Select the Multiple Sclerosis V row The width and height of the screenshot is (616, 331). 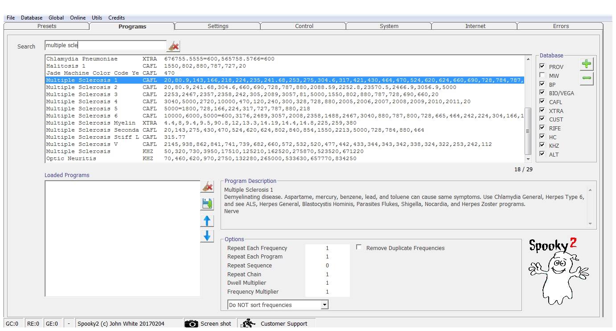(285, 144)
